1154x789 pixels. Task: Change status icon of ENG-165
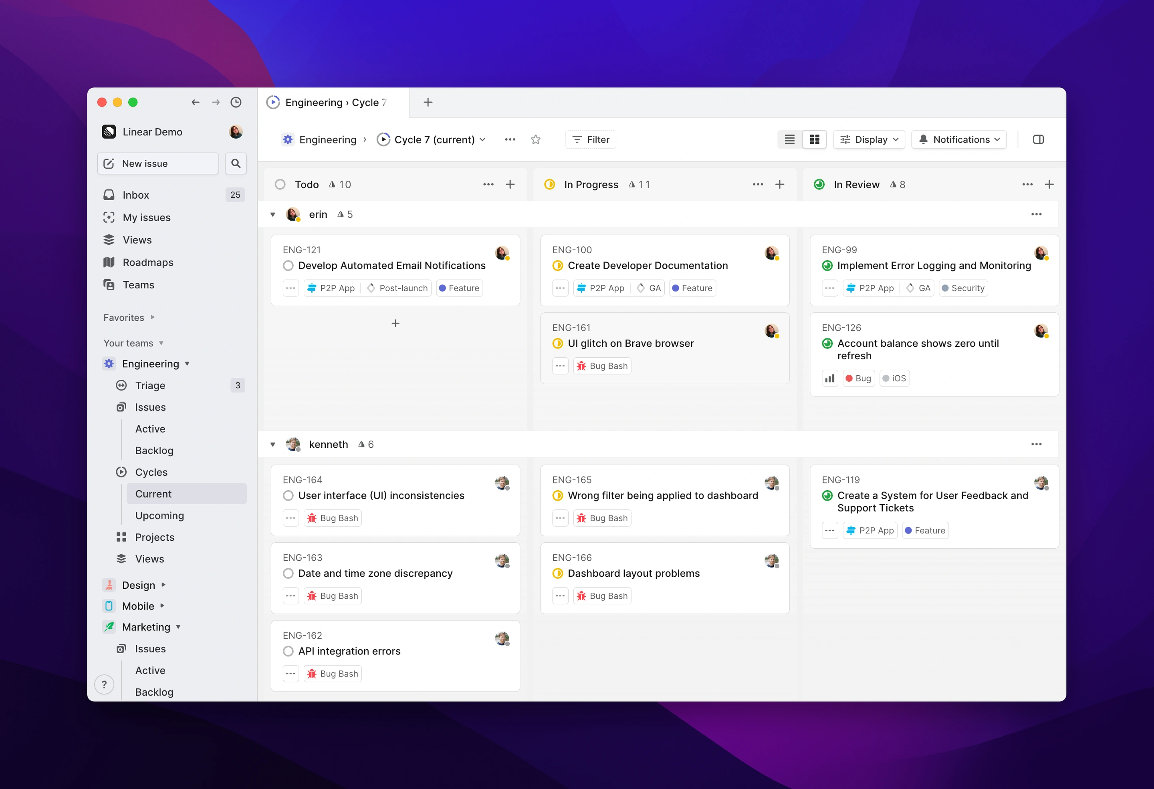tap(558, 496)
